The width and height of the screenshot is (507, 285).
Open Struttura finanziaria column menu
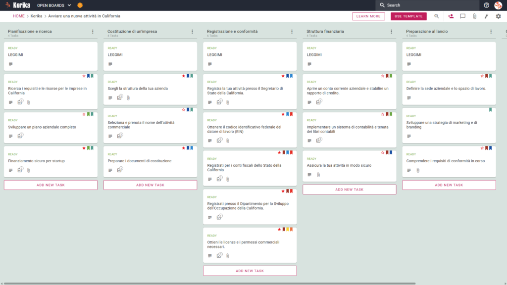392,32
